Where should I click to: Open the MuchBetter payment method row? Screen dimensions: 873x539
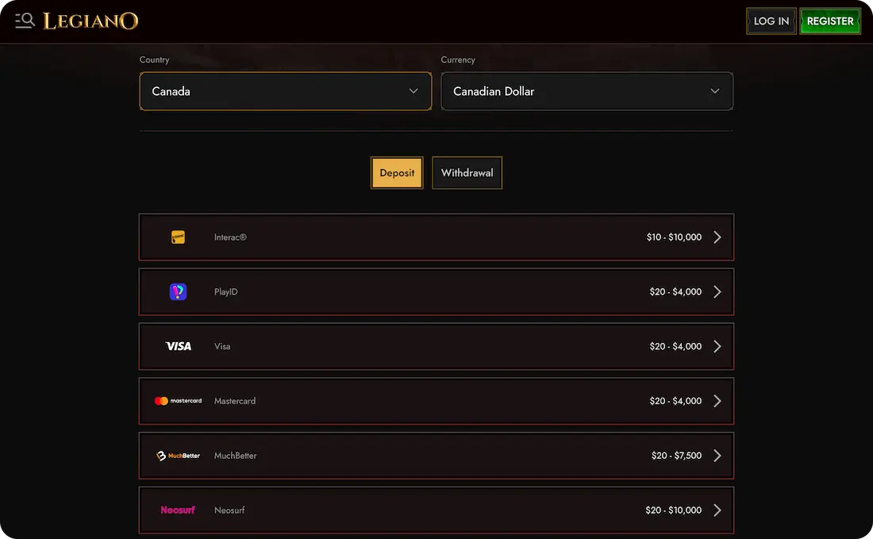pyautogui.click(x=436, y=455)
